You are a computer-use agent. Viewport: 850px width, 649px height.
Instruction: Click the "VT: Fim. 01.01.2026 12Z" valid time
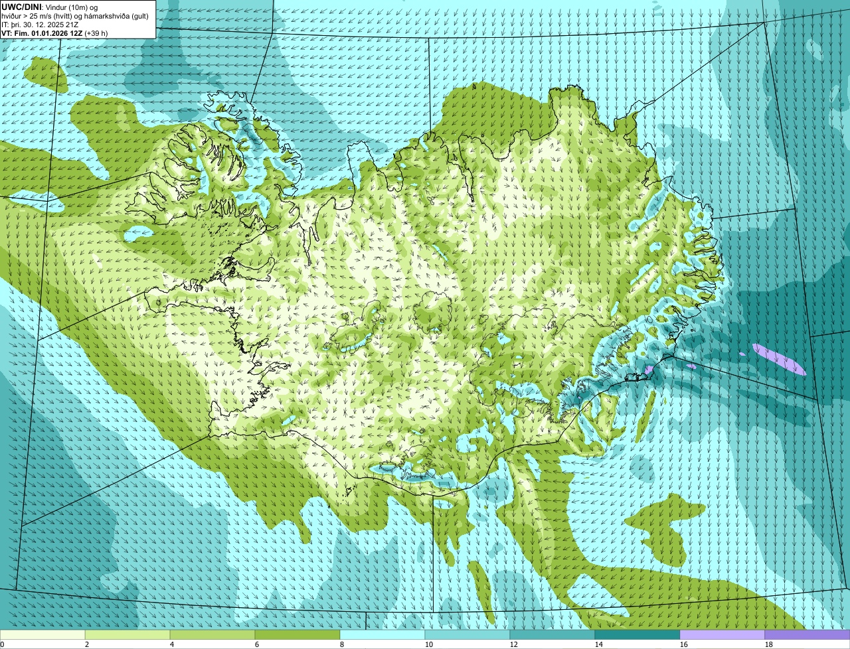click(42, 33)
